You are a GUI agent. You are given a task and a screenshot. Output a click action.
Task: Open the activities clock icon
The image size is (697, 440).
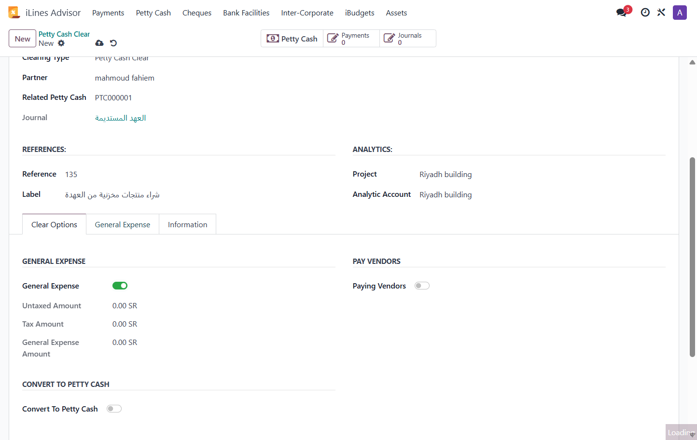coord(645,13)
